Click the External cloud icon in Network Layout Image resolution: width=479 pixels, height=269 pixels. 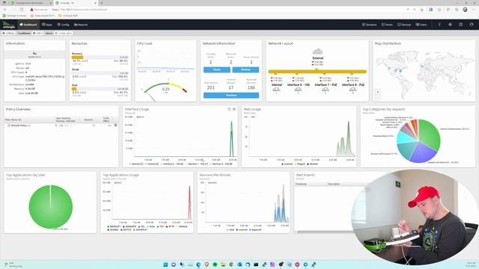tap(317, 52)
